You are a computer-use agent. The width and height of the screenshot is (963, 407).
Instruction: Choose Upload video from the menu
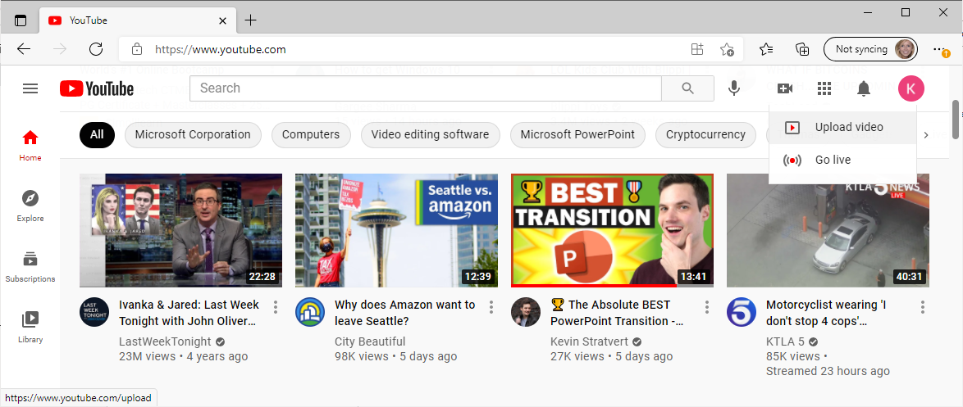[x=848, y=127]
